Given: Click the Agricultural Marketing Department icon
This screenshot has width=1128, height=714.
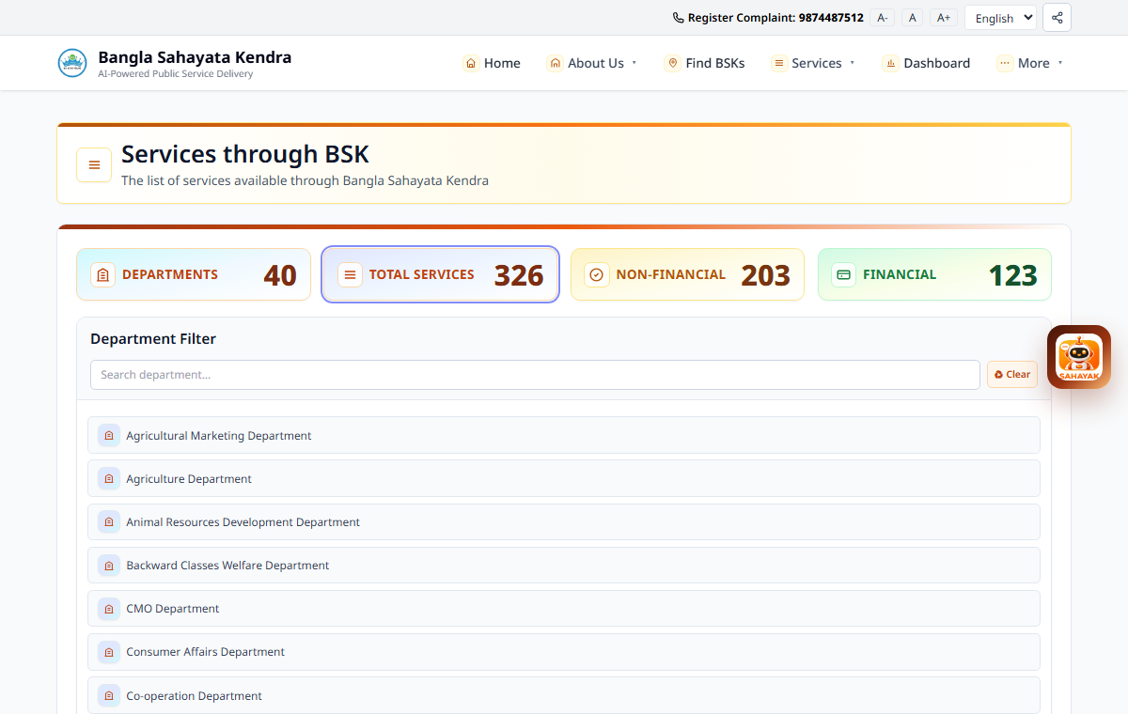Looking at the screenshot, I should pyautogui.click(x=109, y=435).
